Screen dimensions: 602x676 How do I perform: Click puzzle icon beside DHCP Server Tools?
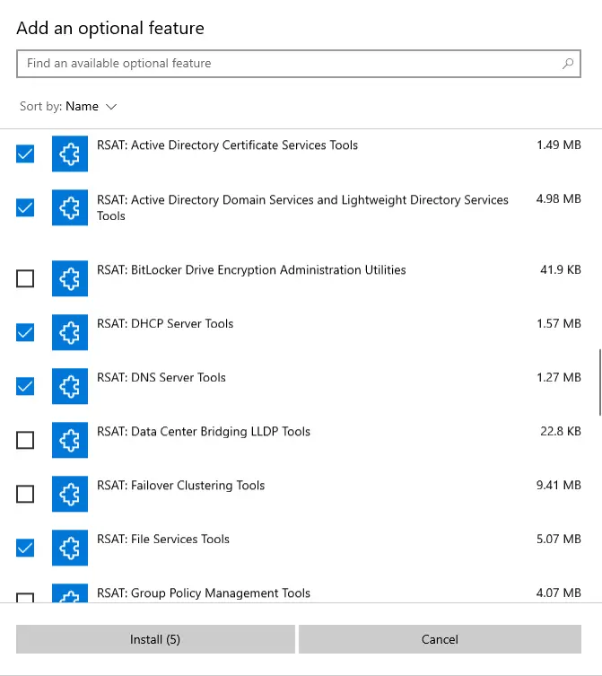point(70,332)
